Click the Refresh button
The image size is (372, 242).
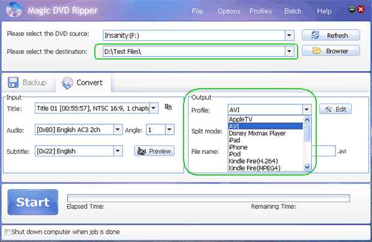coord(330,35)
